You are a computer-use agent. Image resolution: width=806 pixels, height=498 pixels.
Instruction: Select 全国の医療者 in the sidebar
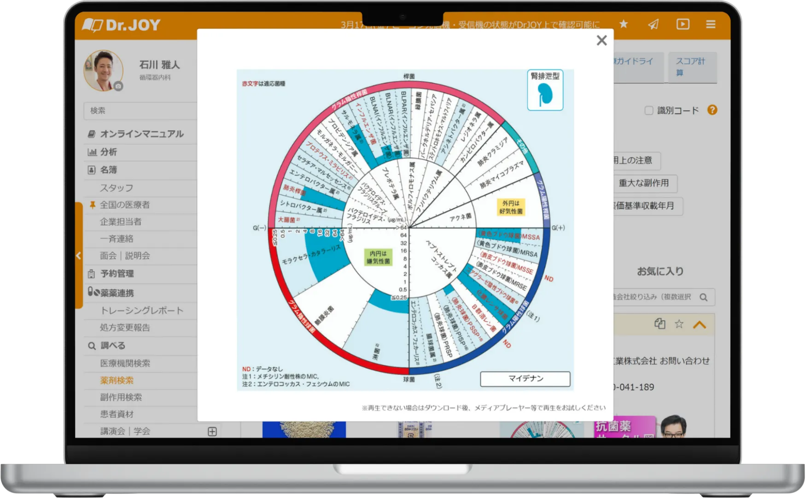click(x=125, y=205)
